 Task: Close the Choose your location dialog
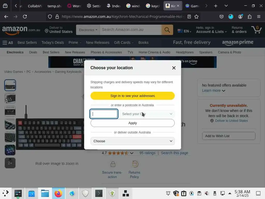tap(174, 68)
